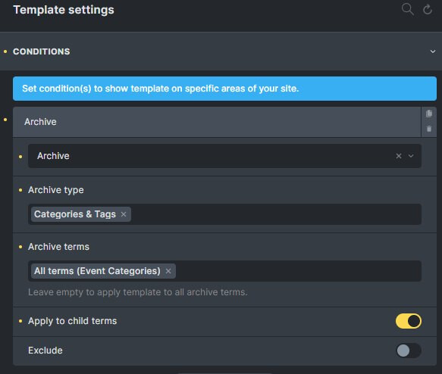Open the Archive dropdown arrow

[411, 156]
